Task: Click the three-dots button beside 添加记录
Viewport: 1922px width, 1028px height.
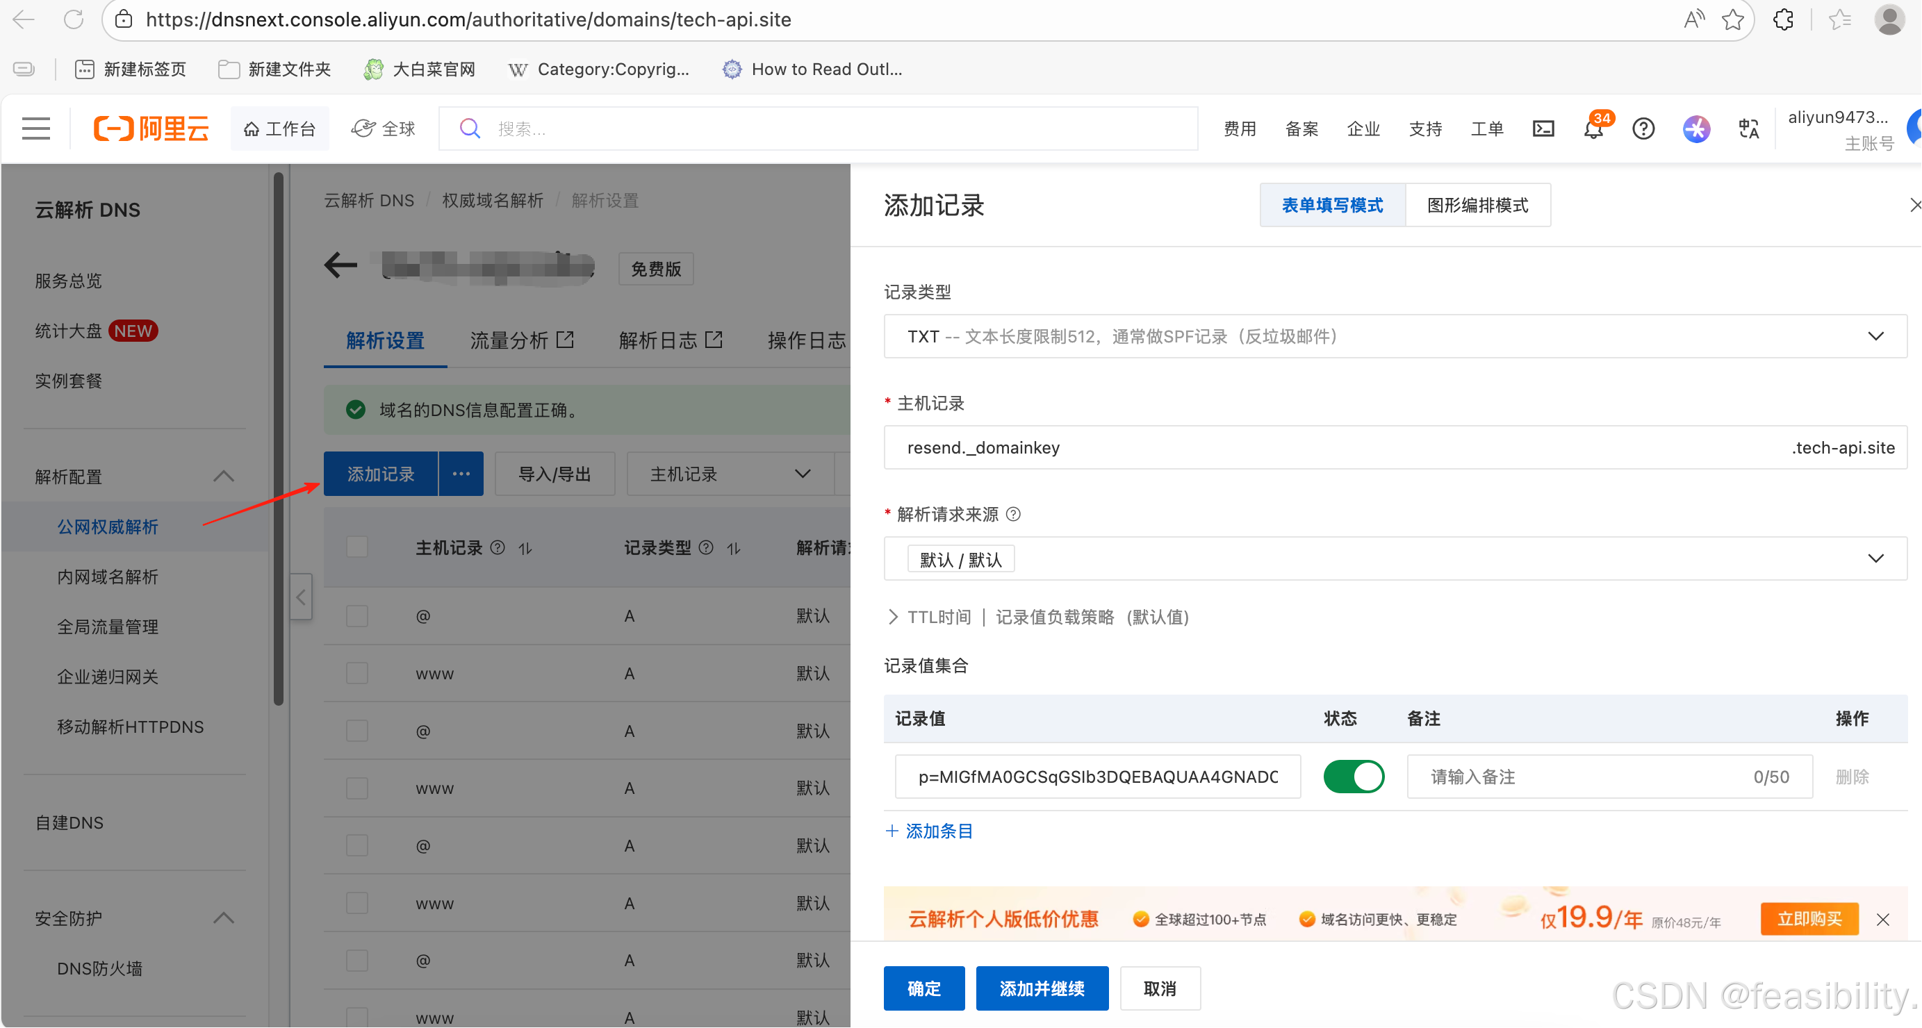Action: (461, 474)
